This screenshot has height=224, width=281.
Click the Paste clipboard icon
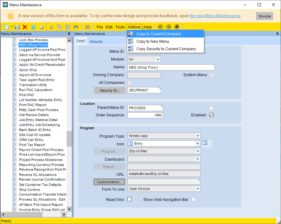pyautogui.click(x=68, y=27)
